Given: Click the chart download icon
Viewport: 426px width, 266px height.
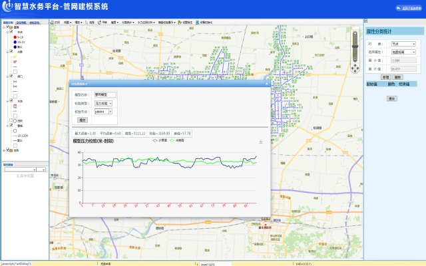Looking at the screenshot, I should click(x=260, y=142).
